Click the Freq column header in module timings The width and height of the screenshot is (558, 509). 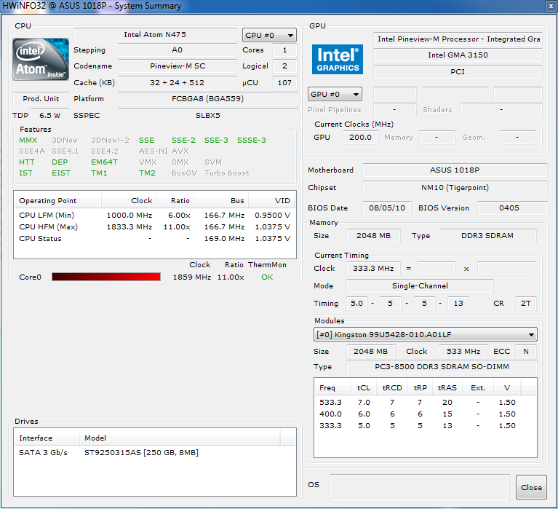click(x=332, y=387)
